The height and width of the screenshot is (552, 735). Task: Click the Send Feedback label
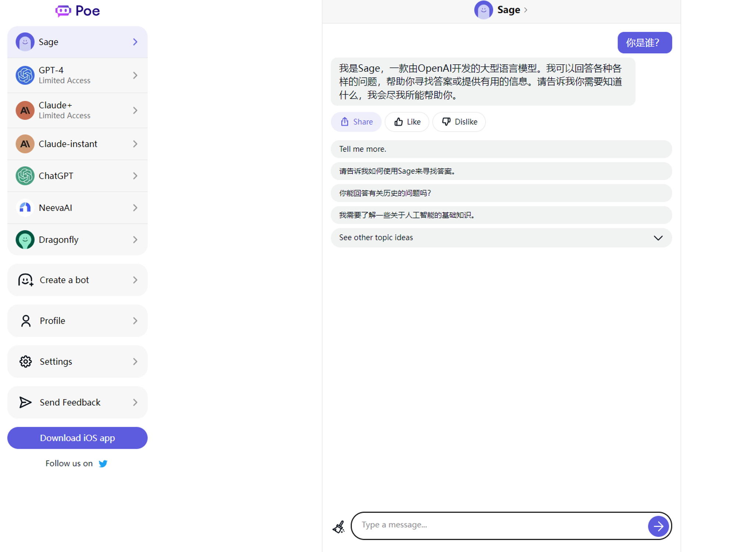click(70, 402)
